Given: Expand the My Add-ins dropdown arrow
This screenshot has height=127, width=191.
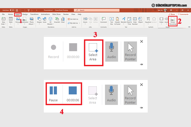Looking at the screenshot, I should pyautogui.click(x=79, y=23).
